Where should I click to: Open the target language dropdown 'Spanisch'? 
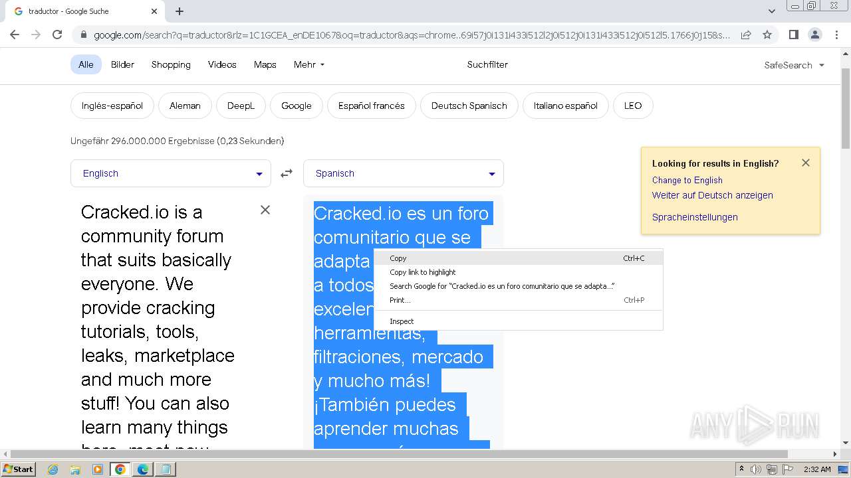click(x=404, y=173)
